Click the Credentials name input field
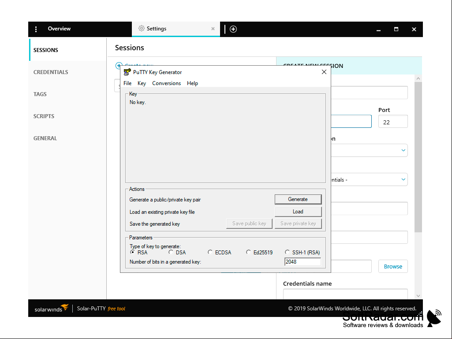The height and width of the screenshot is (339, 452). 345,294
